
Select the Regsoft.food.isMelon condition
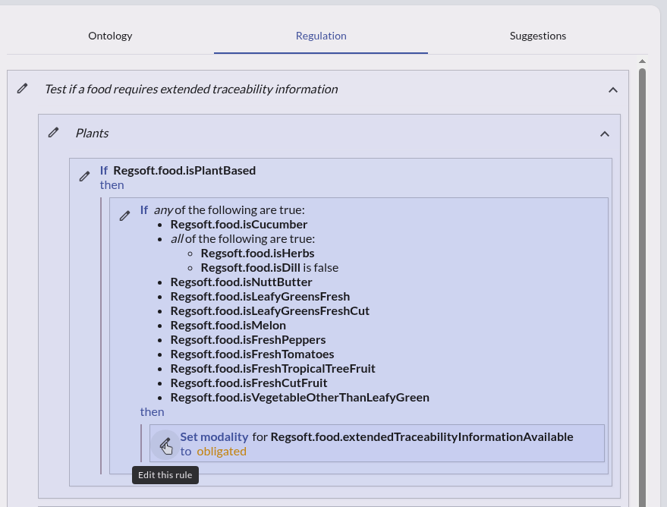pos(228,325)
